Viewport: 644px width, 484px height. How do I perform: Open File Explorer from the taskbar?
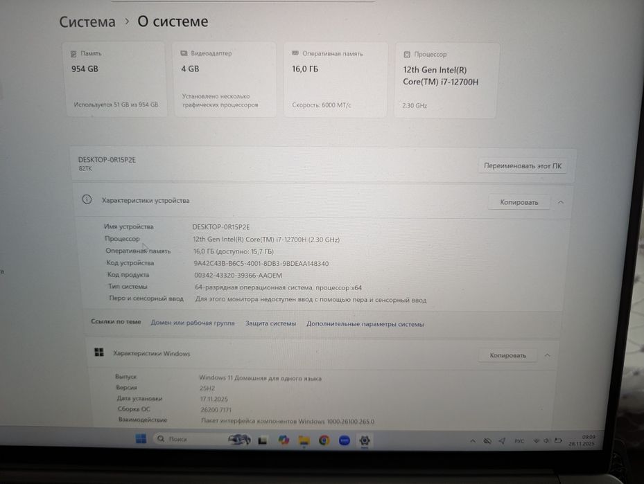pyautogui.click(x=304, y=440)
